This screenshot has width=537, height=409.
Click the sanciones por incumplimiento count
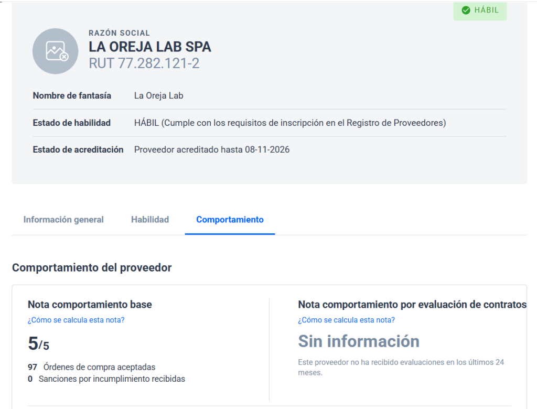pyautogui.click(x=30, y=379)
